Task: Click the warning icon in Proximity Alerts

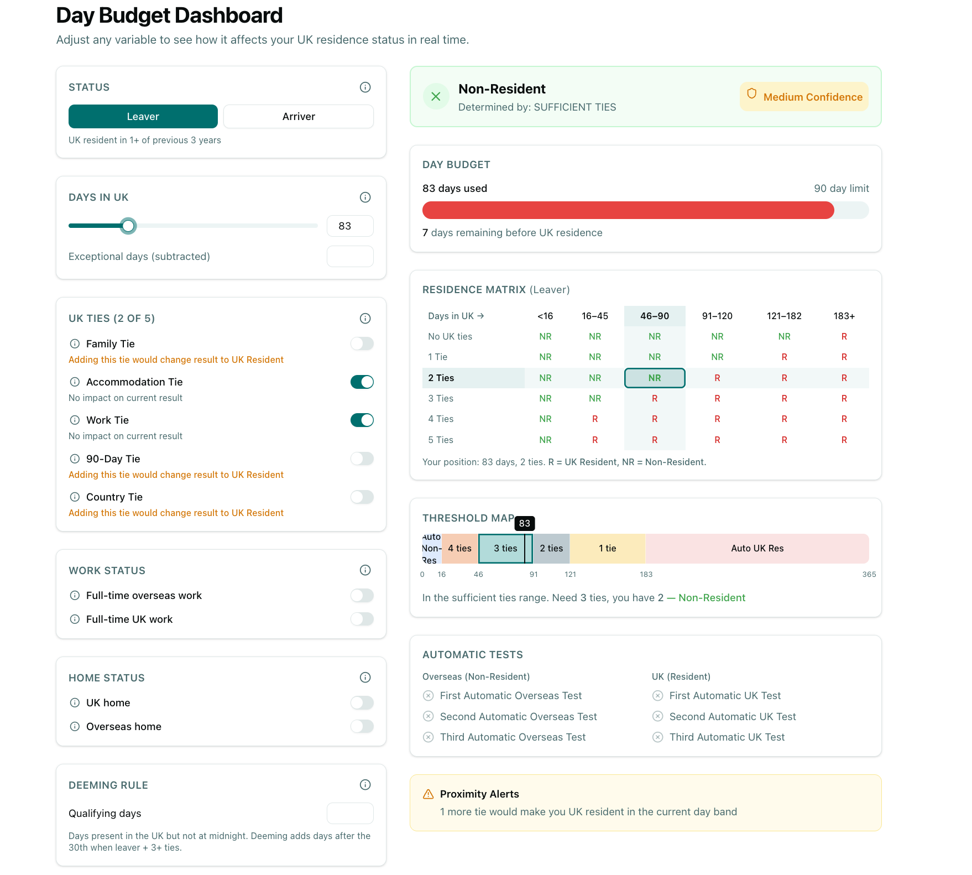Action: point(427,794)
